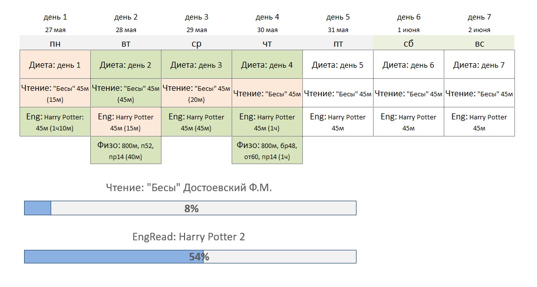Viewport: 537px width, 287px height.
Task: Click the 8% reading progress bar
Action: (190, 208)
